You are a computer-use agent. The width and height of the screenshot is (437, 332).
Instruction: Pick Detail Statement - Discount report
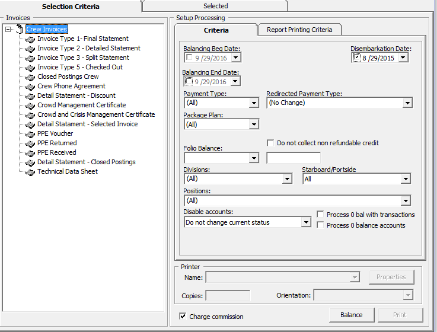(x=76, y=95)
